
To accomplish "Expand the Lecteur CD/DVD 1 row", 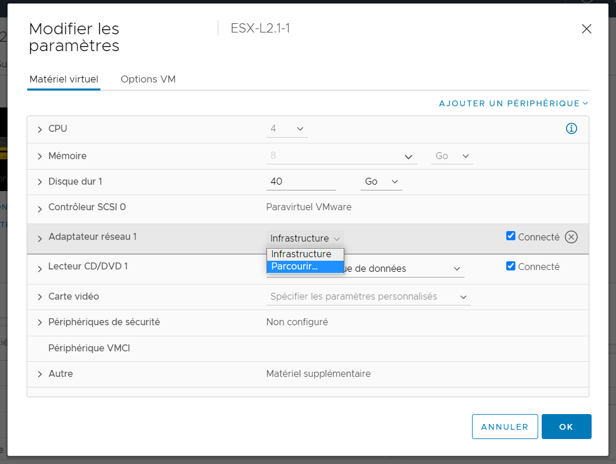I will 39,269.
